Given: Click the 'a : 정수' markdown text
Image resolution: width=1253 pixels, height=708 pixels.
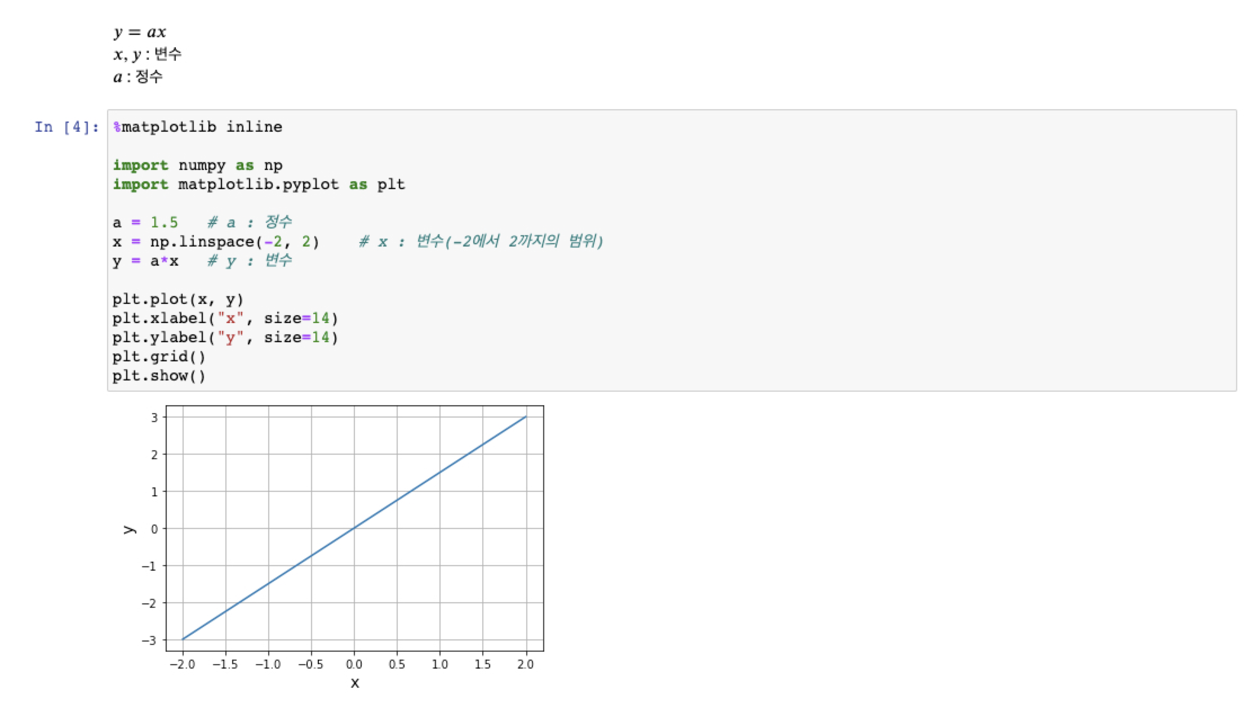Looking at the screenshot, I should pos(138,77).
